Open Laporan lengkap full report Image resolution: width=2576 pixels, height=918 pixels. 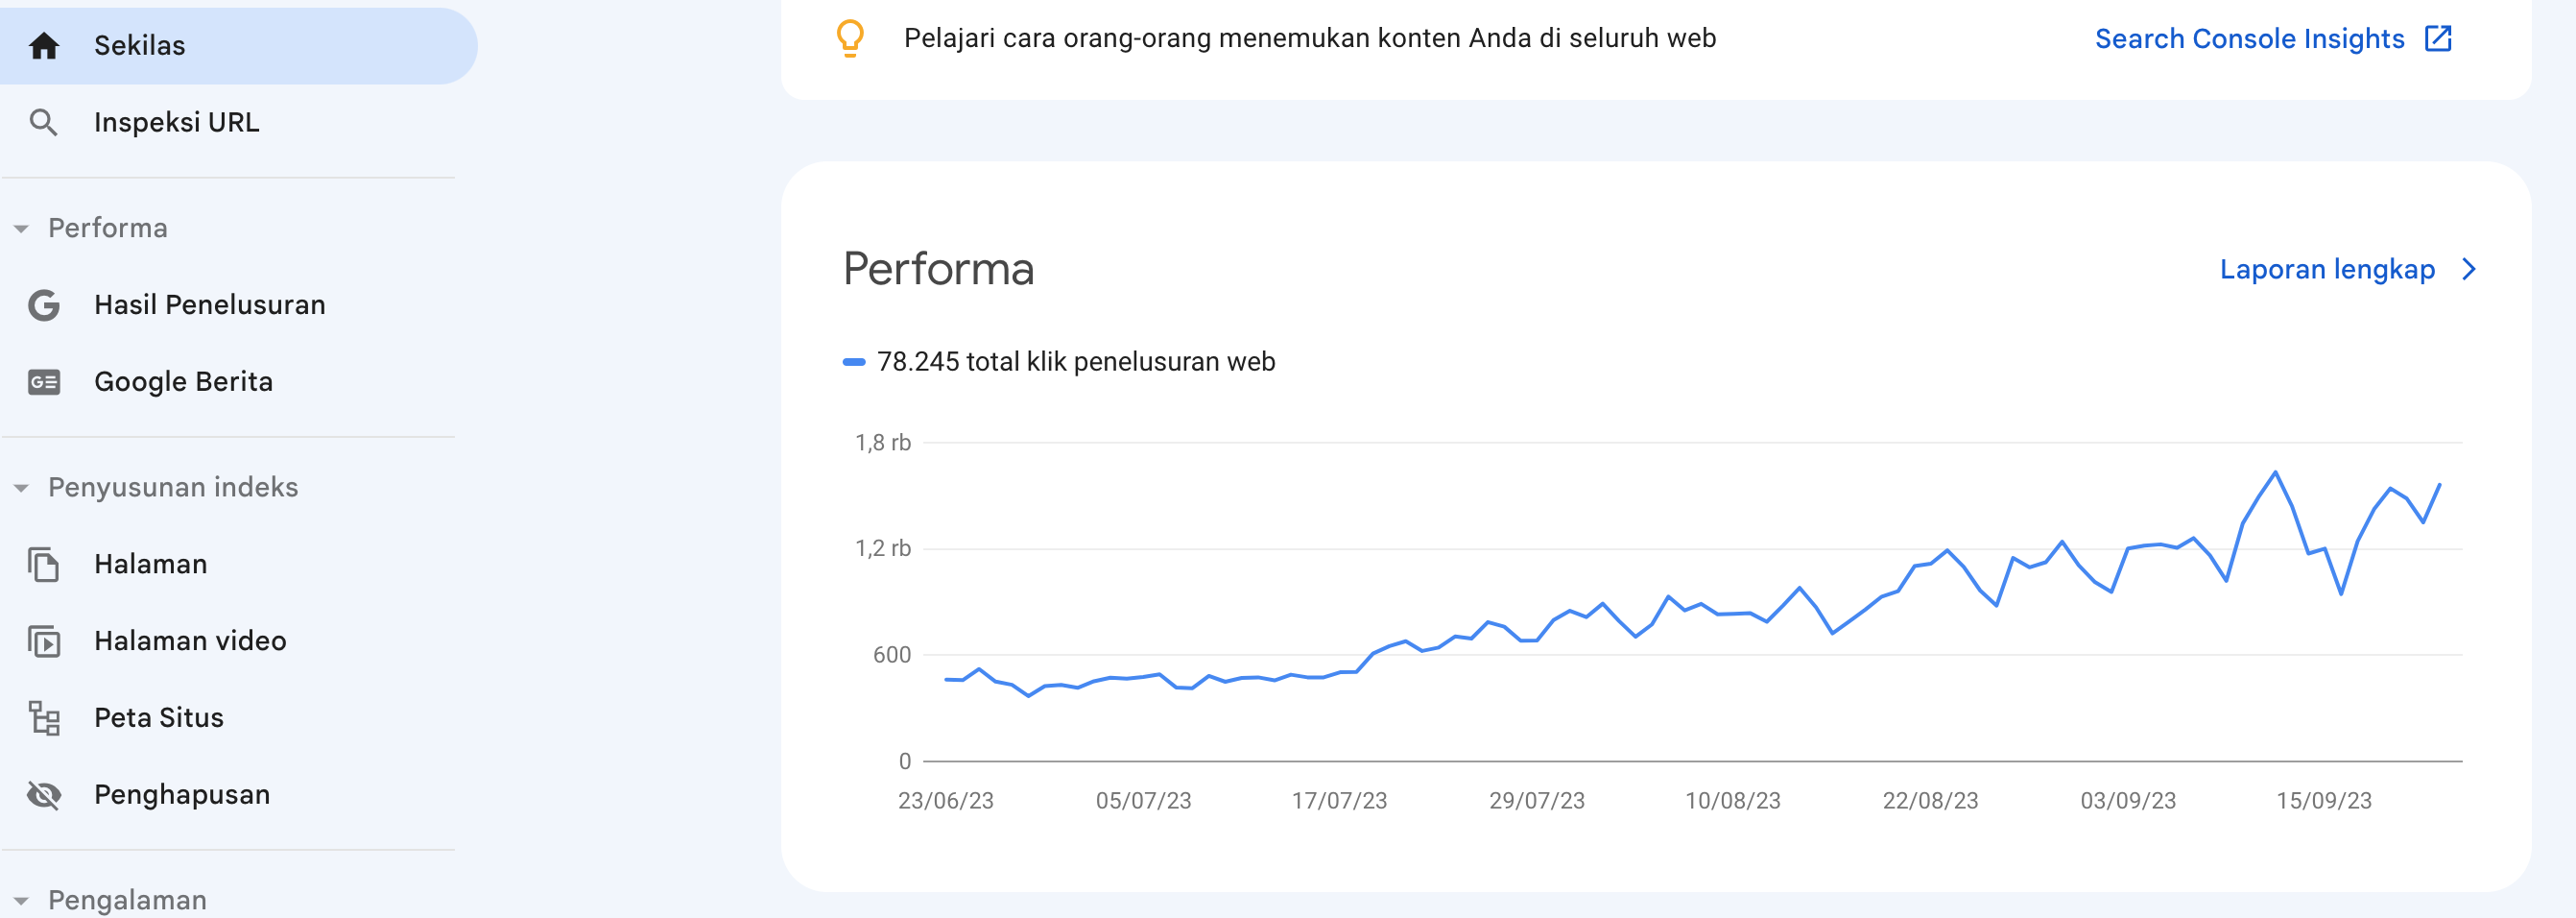2327,270
